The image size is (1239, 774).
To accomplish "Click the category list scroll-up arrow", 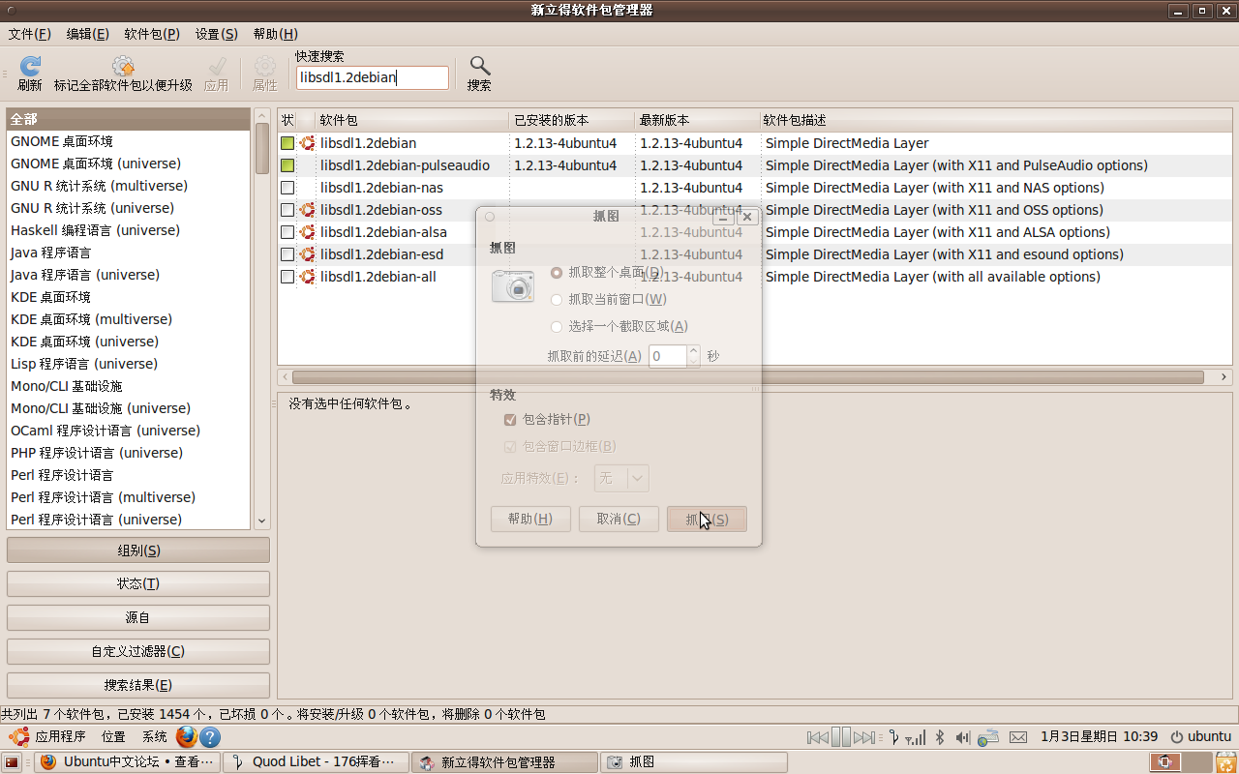I will coord(261,116).
